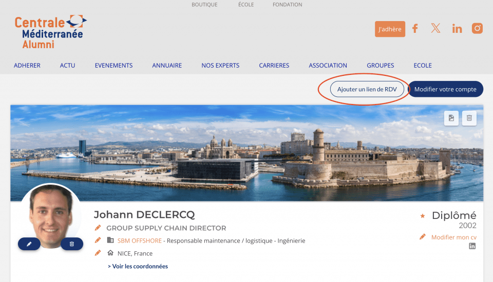Edit profile photo with pencil button
Screen dimensions: 493x282
29,244
